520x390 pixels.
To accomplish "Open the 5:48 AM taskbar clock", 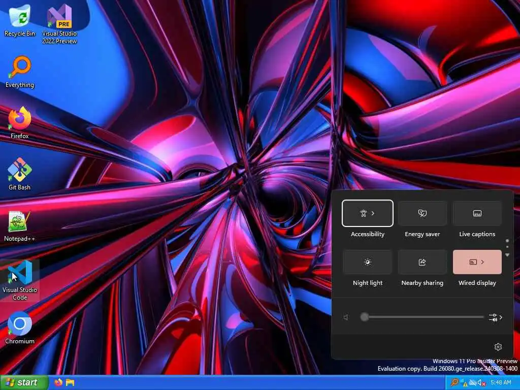I will (x=501, y=382).
